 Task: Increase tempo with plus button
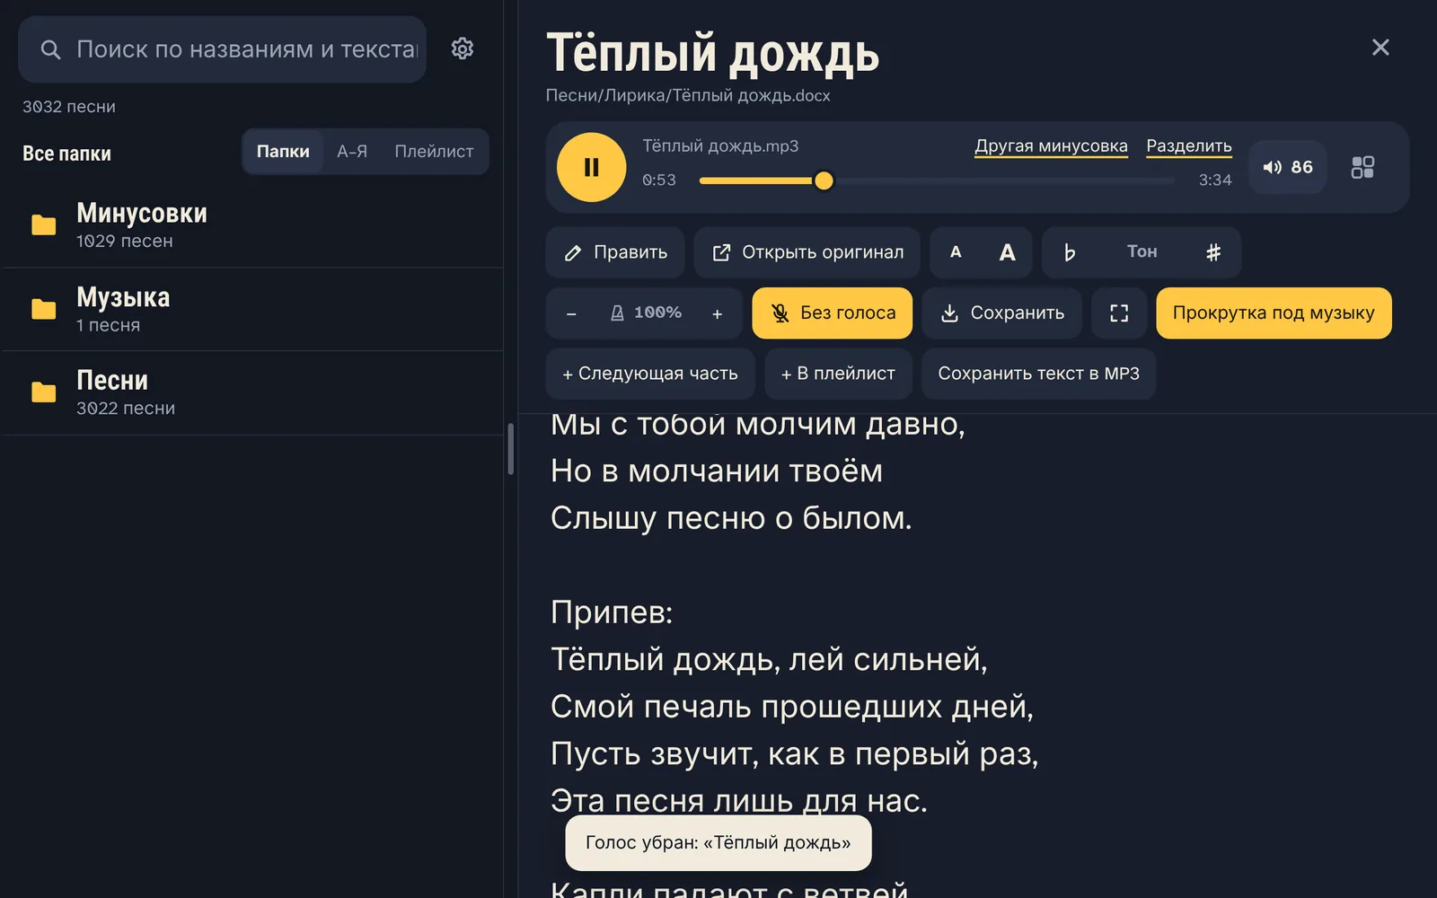[x=717, y=313]
